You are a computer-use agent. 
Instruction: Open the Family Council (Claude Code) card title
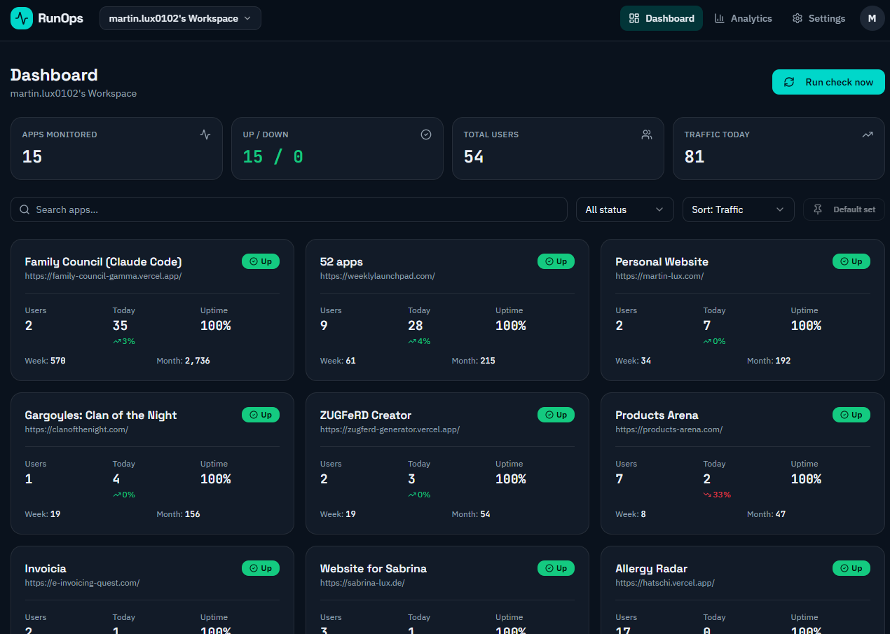tap(103, 261)
